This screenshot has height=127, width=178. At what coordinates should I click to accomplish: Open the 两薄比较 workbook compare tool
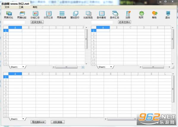click(x=22, y=15)
